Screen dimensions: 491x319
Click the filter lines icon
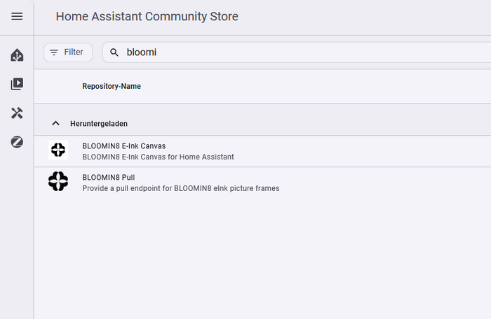(54, 52)
